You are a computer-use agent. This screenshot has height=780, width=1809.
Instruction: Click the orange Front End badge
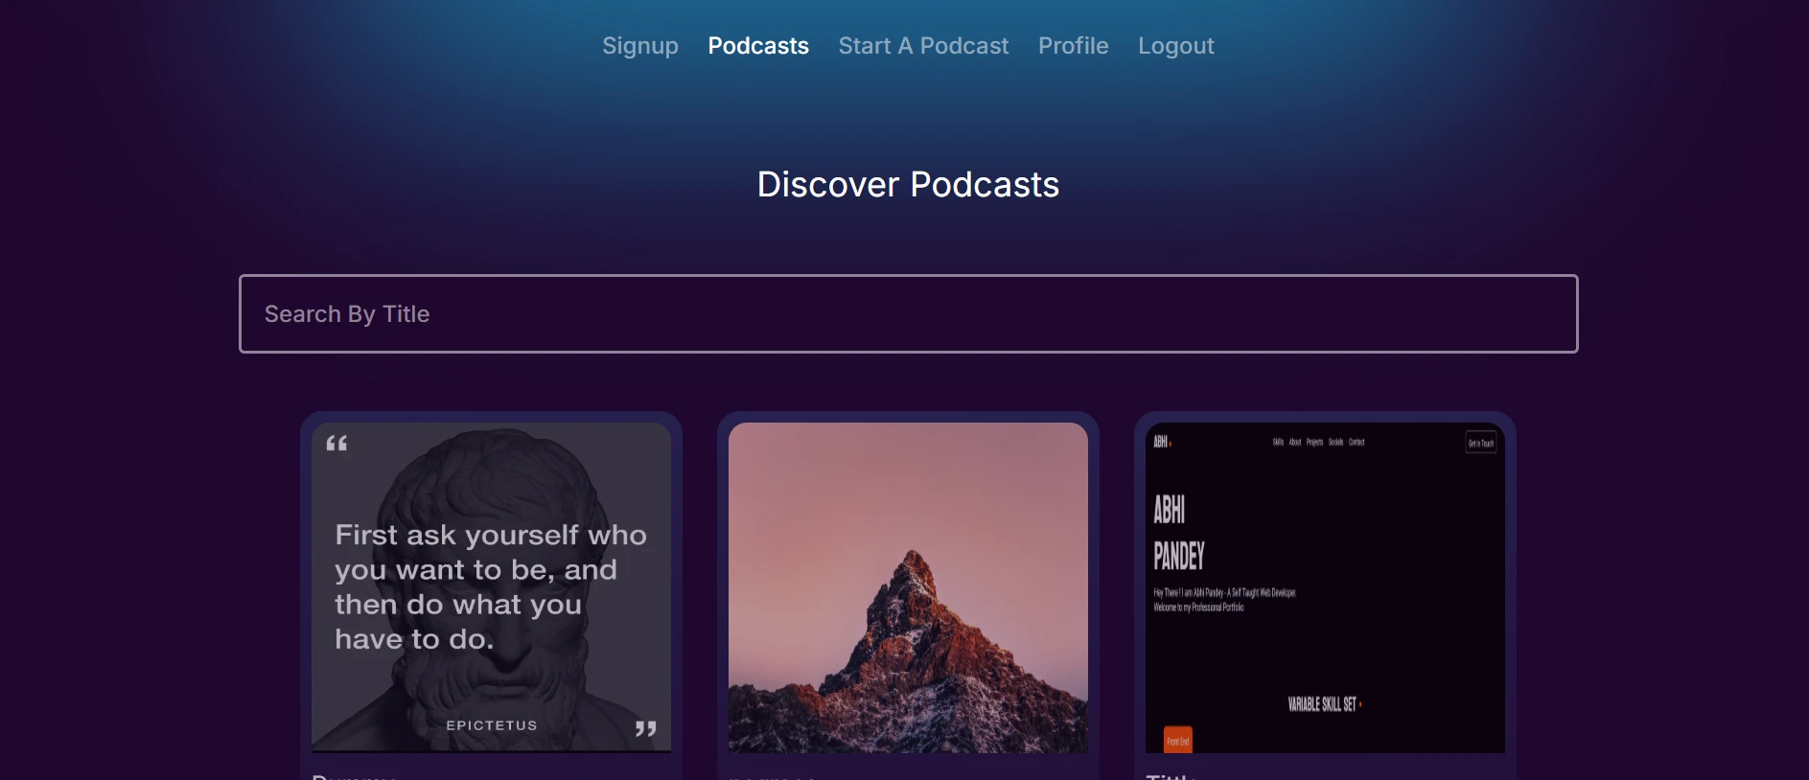tap(1177, 741)
